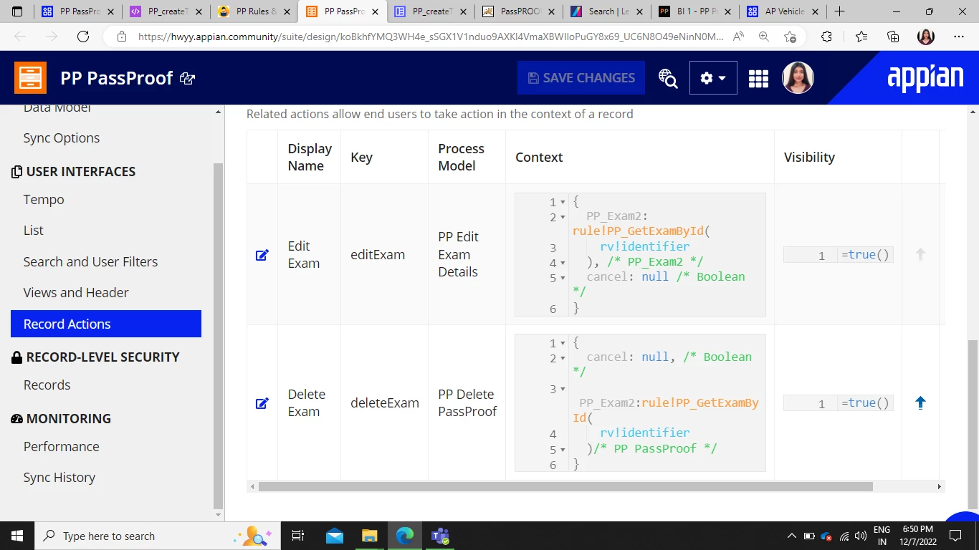Screen dimensions: 979x550
Task: Open the browser extensions puzzle icon
Action: pyautogui.click(x=826, y=37)
